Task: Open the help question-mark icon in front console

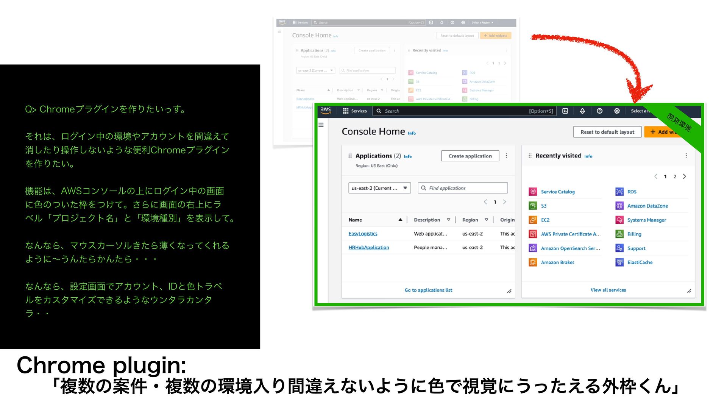Action: click(599, 111)
